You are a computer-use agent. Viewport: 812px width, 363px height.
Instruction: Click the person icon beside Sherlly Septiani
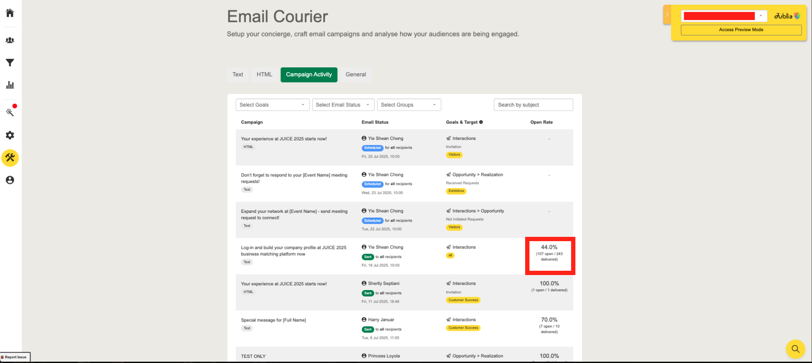(x=364, y=284)
